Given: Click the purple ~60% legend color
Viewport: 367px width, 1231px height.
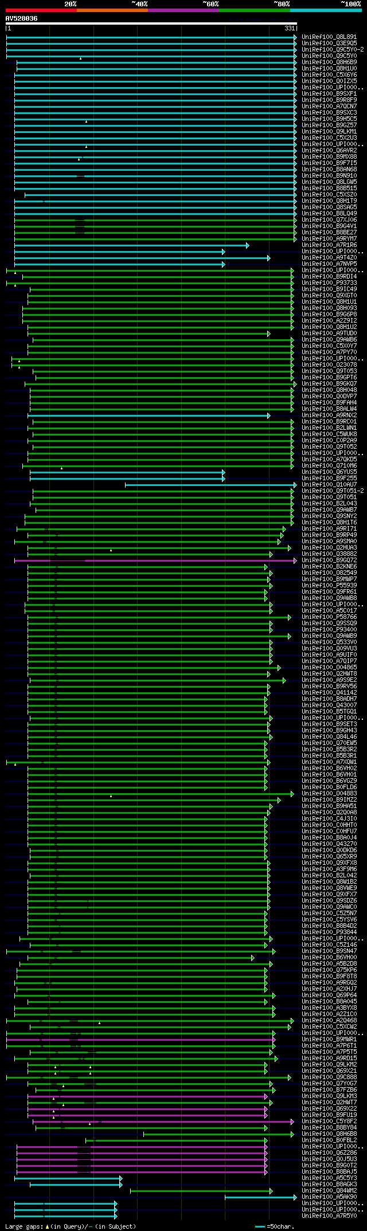Looking at the screenshot, I should 183,10.
